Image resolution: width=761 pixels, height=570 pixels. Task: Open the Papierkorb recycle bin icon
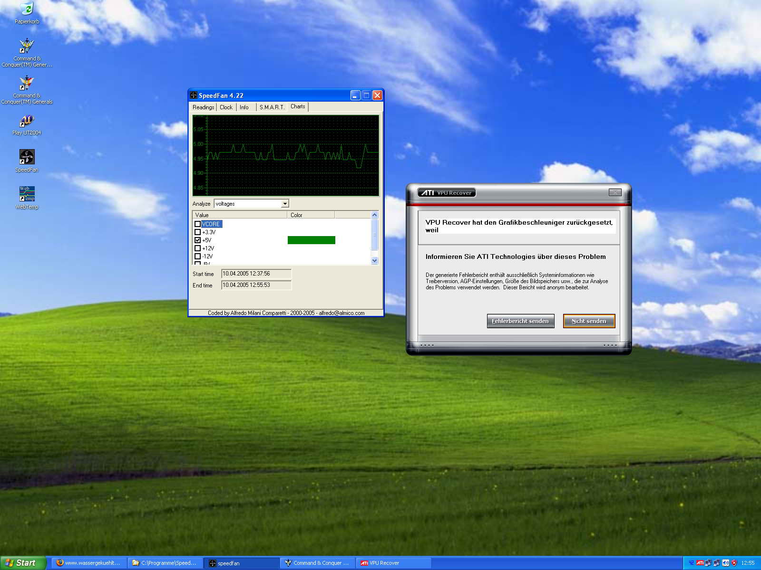coord(27,13)
